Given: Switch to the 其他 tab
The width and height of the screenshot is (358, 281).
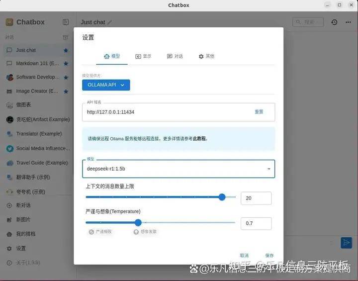Looking at the screenshot, I should click(x=206, y=56).
